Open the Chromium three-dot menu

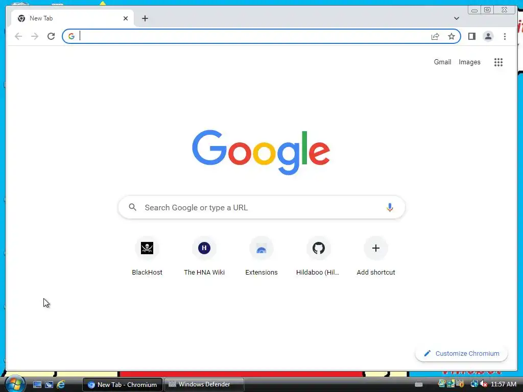click(x=505, y=36)
